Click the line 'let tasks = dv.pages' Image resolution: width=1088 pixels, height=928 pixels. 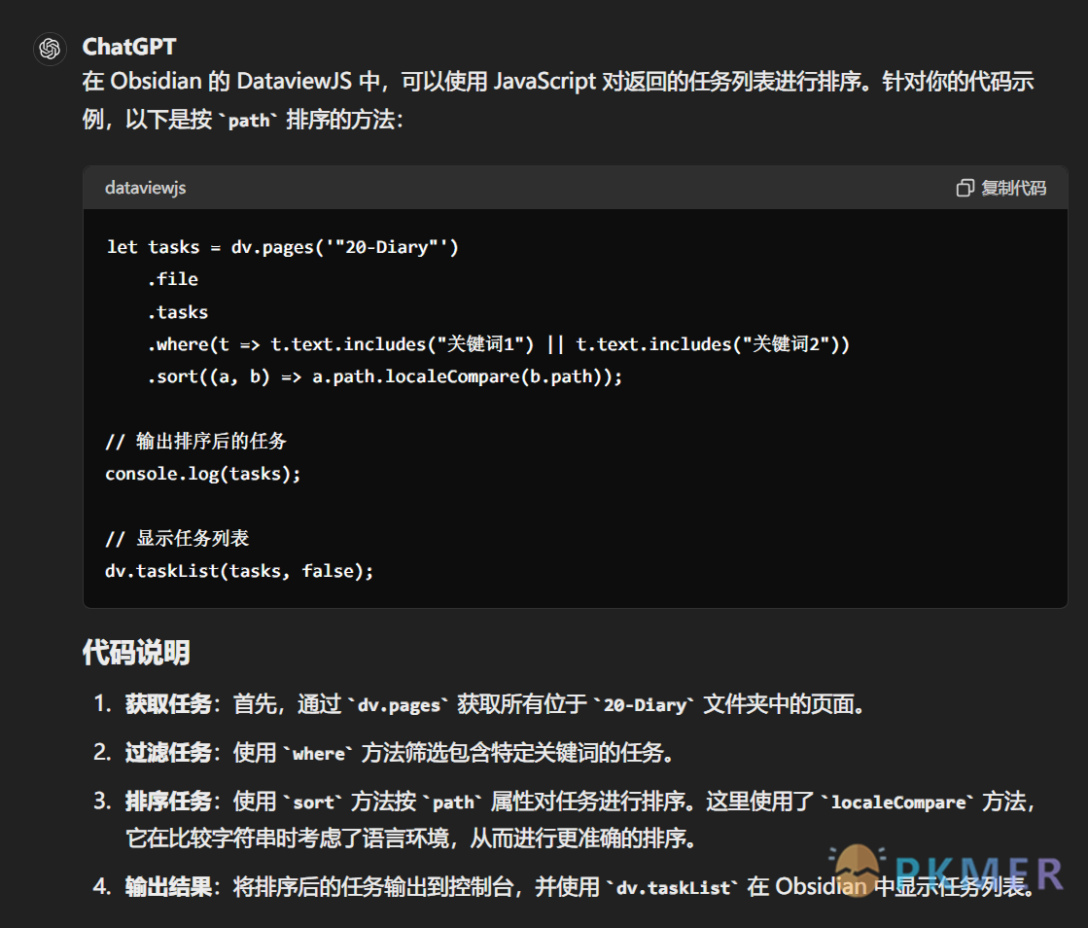[x=282, y=247]
